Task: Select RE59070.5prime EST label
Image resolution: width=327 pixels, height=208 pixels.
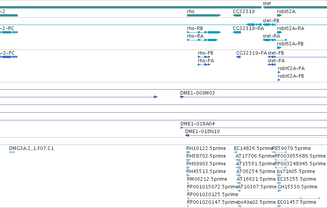Action: (291, 148)
